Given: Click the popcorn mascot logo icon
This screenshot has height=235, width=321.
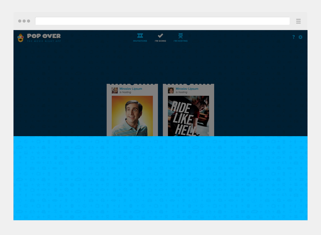Looking at the screenshot, I should tap(21, 38).
